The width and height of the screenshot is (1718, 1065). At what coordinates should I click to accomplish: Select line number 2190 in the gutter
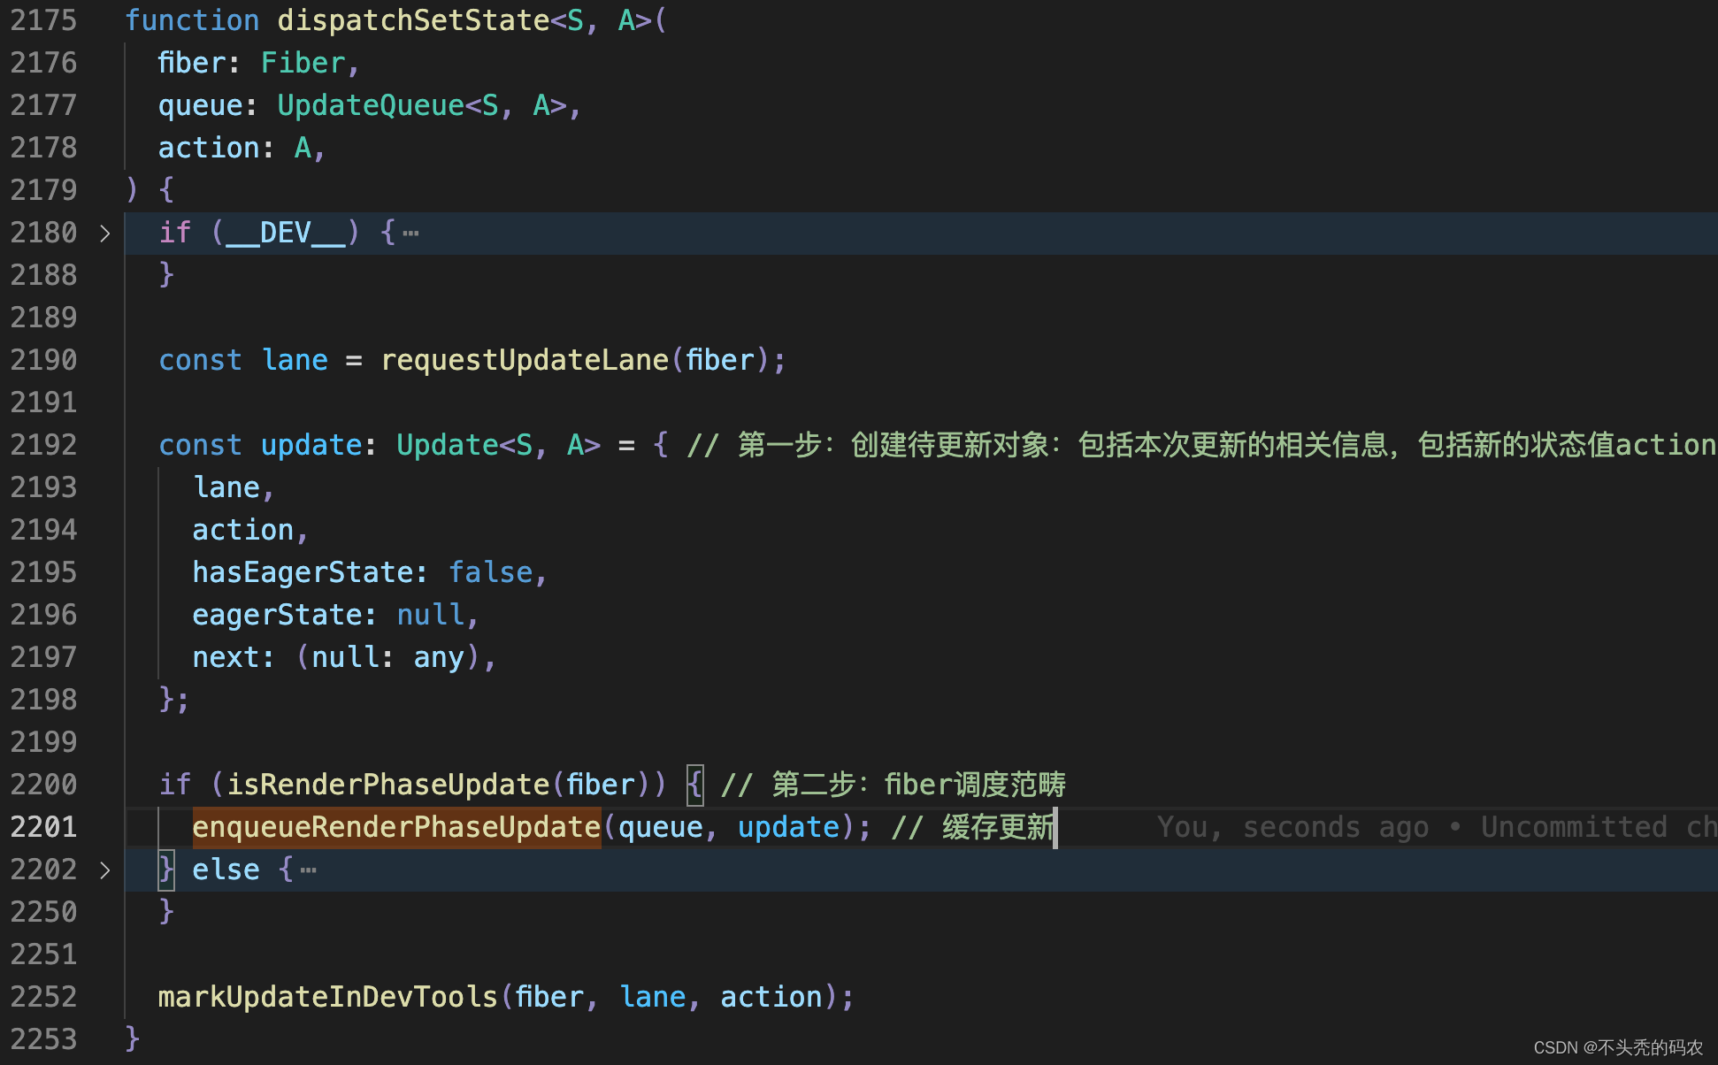(x=43, y=359)
